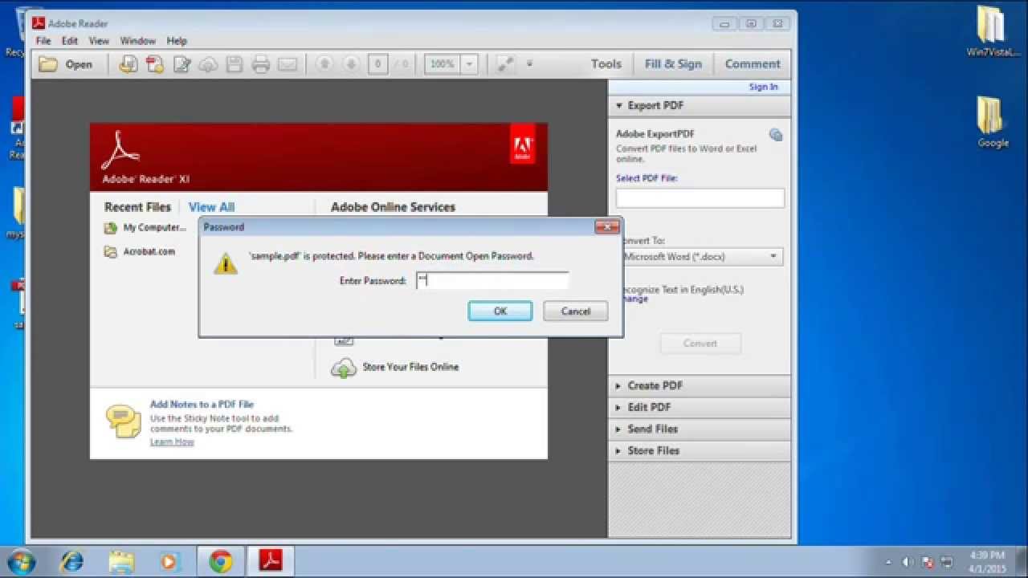This screenshot has width=1028, height=578.
Task: Click the Email envelope icon in toolbar
Action: [x=288, y=64]
